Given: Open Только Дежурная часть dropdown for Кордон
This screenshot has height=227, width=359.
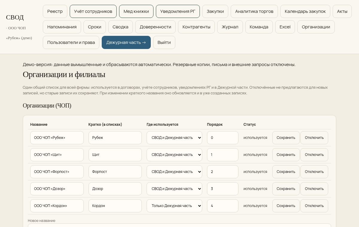Looking at the screenshot, I should (174, 206).
